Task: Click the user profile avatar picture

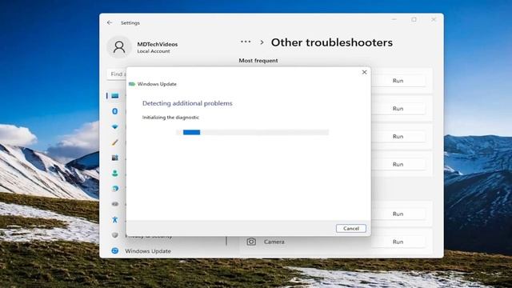Action: tap(119, 47)
